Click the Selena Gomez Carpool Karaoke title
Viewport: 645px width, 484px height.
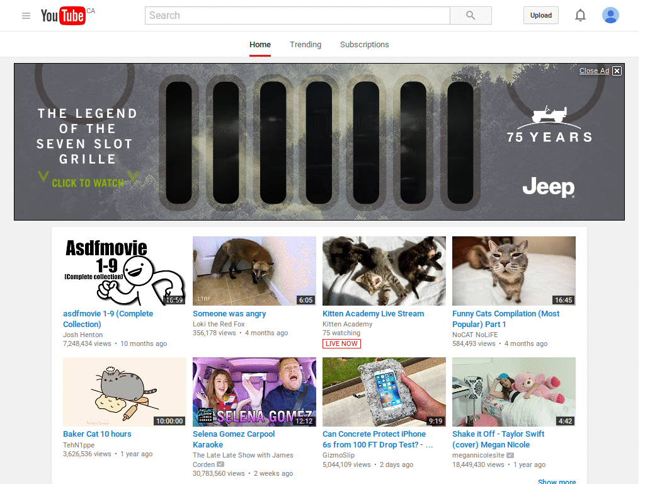(234, 439)
